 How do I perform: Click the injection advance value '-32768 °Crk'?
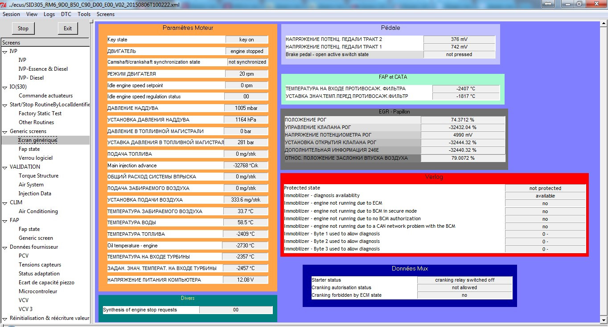[x=246, y=165]
